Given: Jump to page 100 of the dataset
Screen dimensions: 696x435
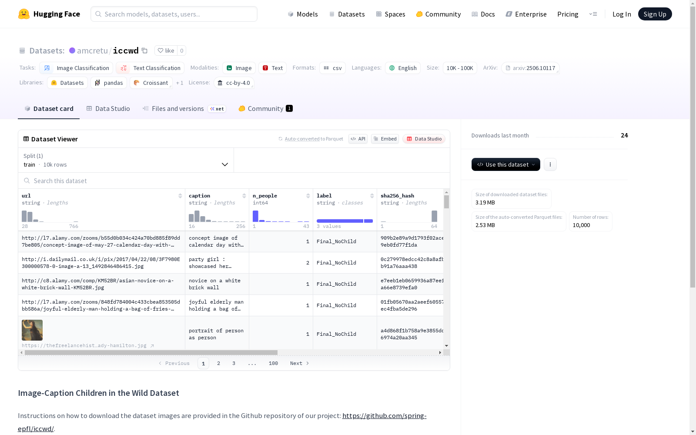Looking at the screenshot, I should pyautogui.click(x=273, y=363).
